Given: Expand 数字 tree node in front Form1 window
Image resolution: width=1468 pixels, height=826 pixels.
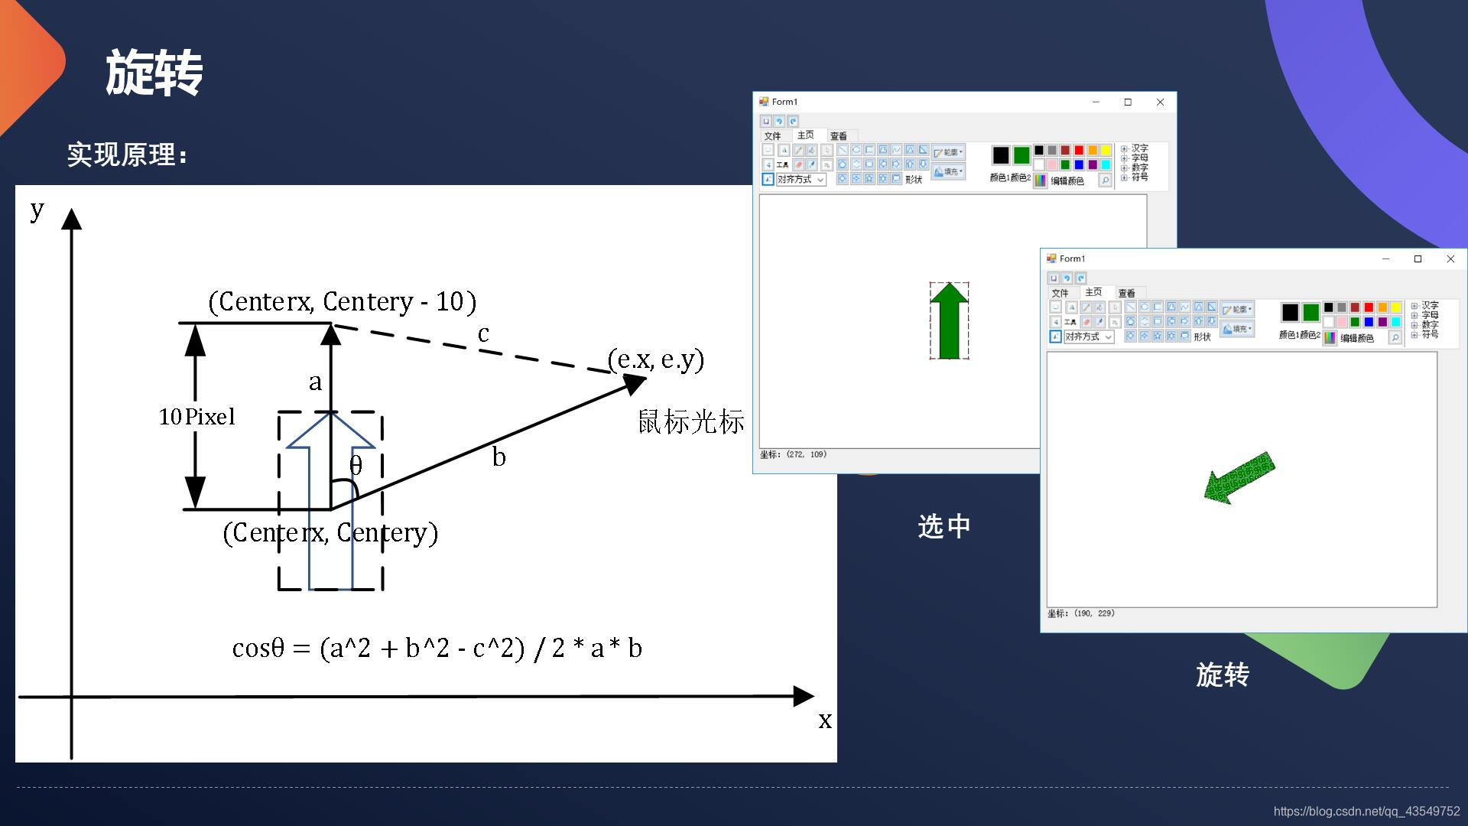Looking at the screenshot, I should pyautogui.click(x=1414, y=325).
